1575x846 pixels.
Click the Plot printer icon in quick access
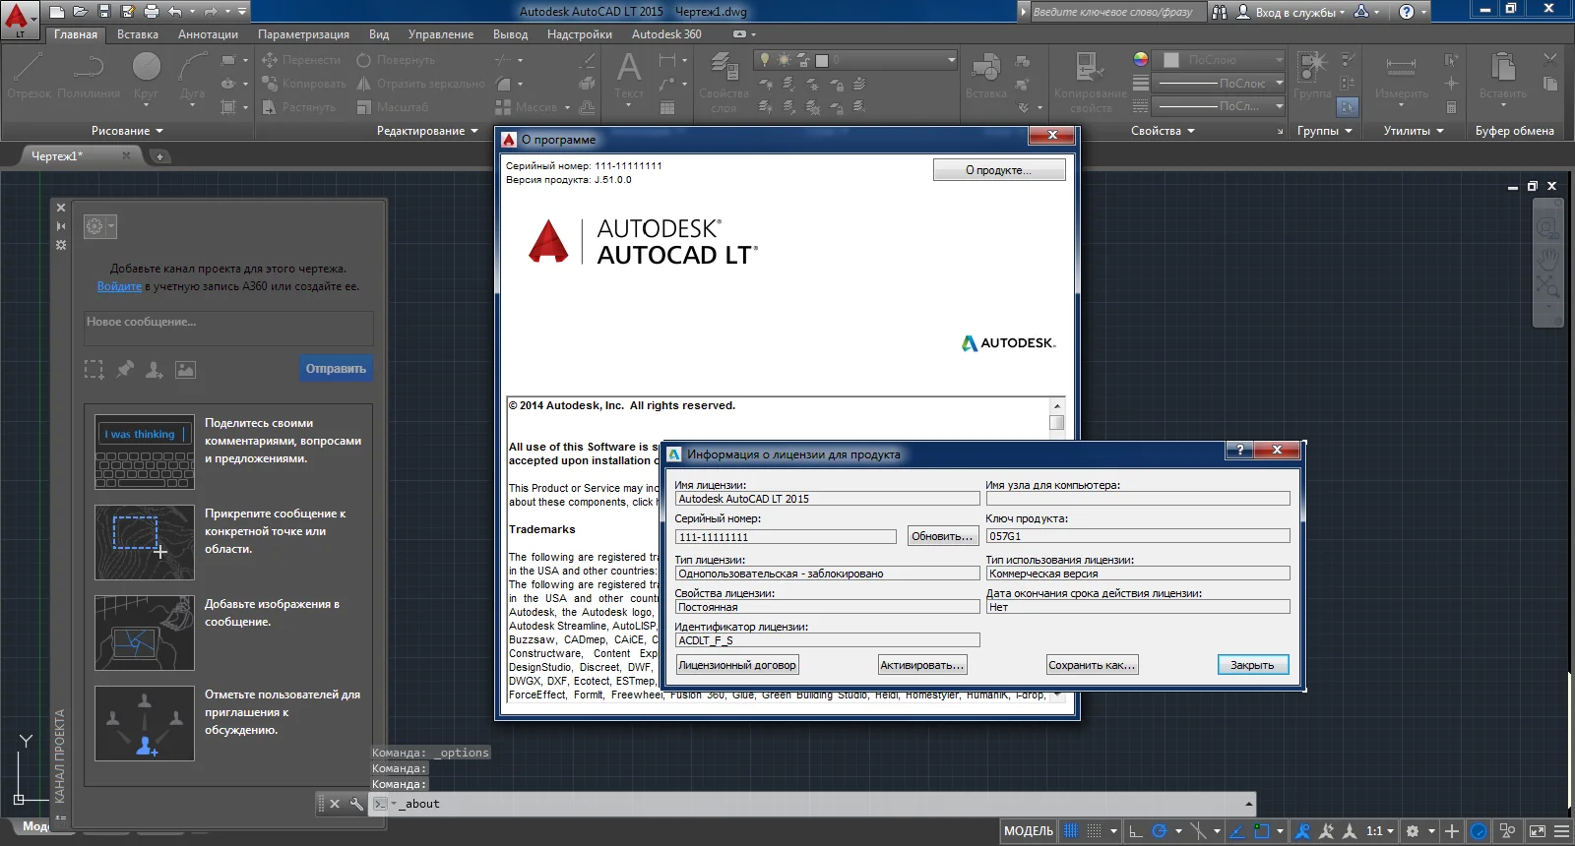pos(151,12)
